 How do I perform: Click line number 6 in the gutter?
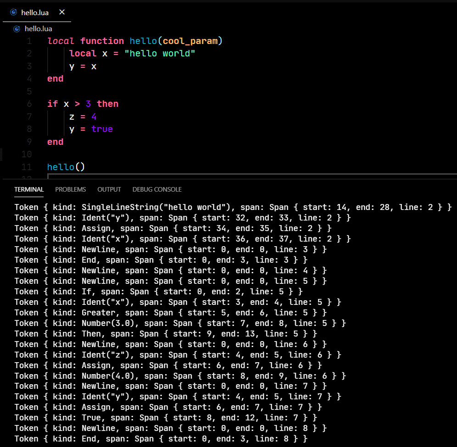(x=29, y=104)
